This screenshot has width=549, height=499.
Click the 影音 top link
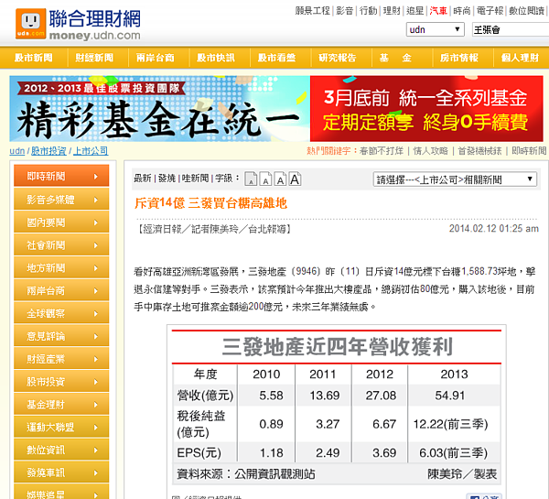click(x=345, y=11)
